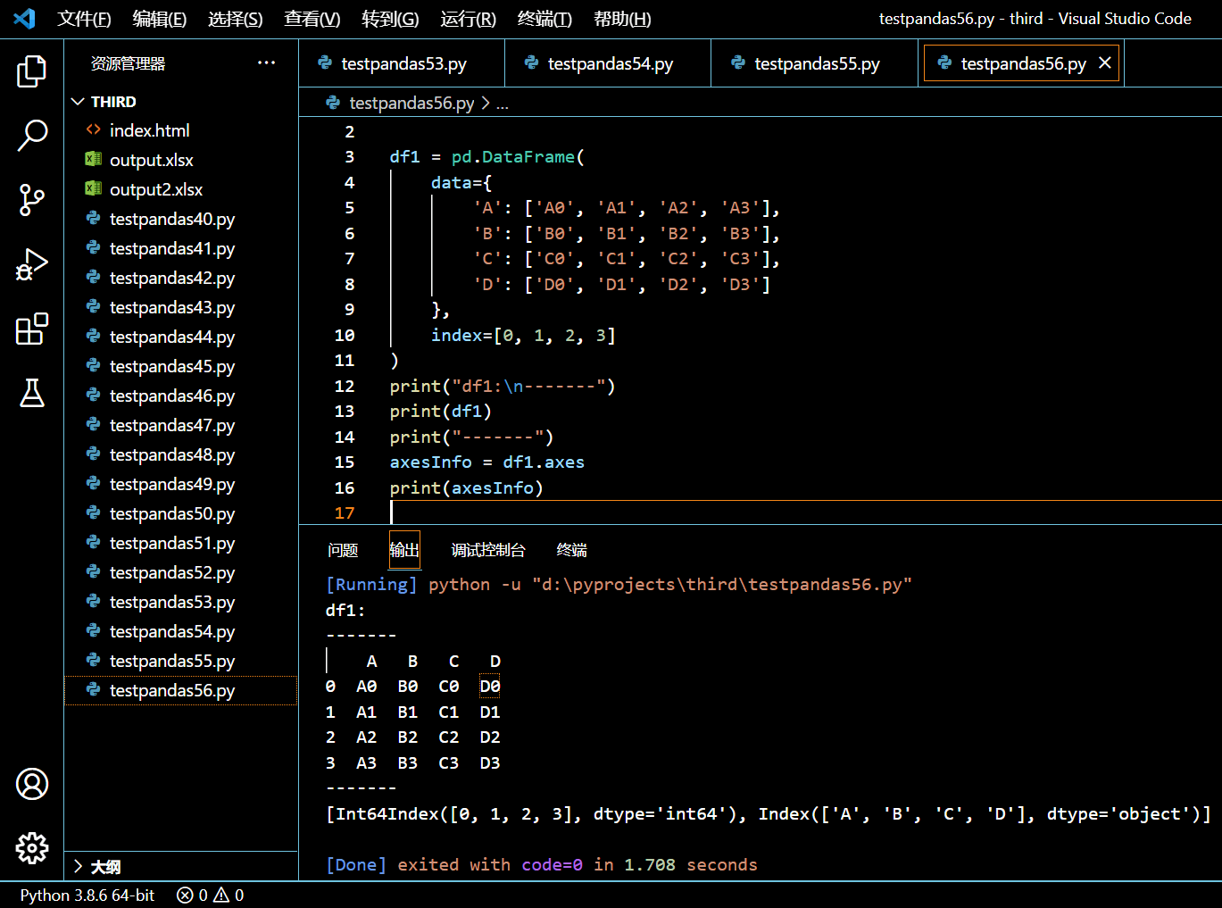Viewport: 1222px width, 908px height.
Task: Collapse the THIRD folder section
Action: [78, 102]
